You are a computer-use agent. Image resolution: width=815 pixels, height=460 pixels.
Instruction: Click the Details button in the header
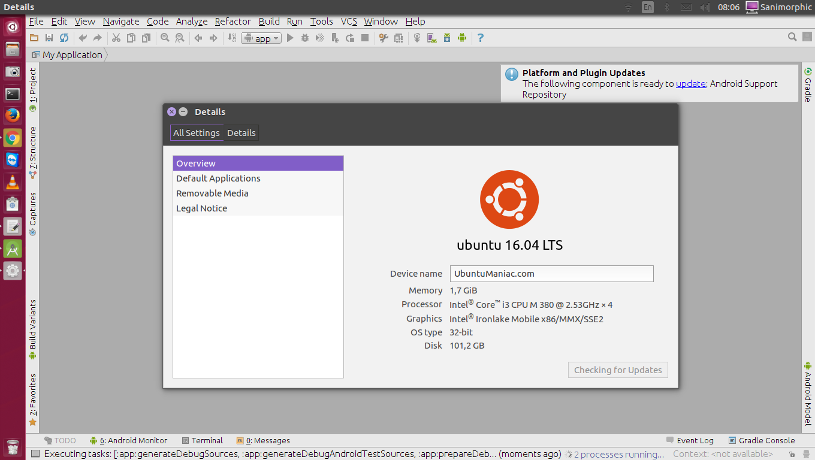pyautogui.click(x=242, y=133)
